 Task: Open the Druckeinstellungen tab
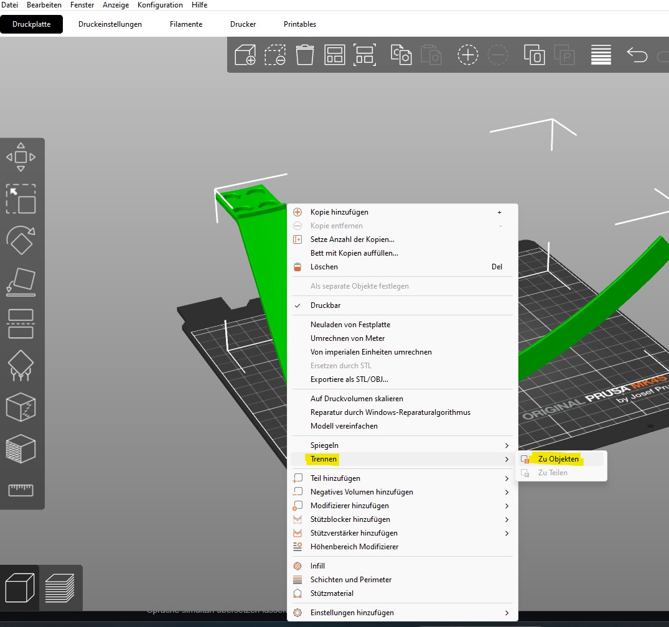110,24
